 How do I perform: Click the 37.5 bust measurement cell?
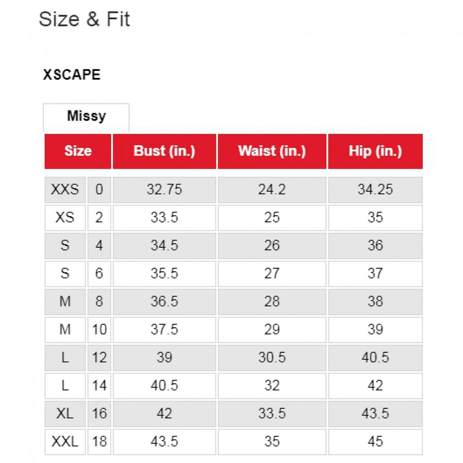pos(164,330)
